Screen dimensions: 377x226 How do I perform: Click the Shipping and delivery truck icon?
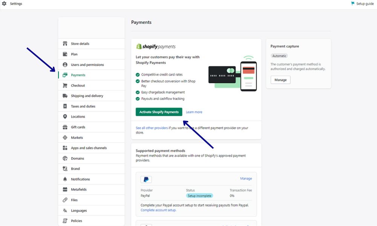click(65, 96)
